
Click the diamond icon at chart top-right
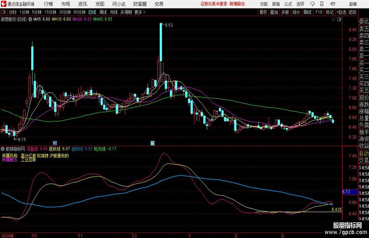333,20
